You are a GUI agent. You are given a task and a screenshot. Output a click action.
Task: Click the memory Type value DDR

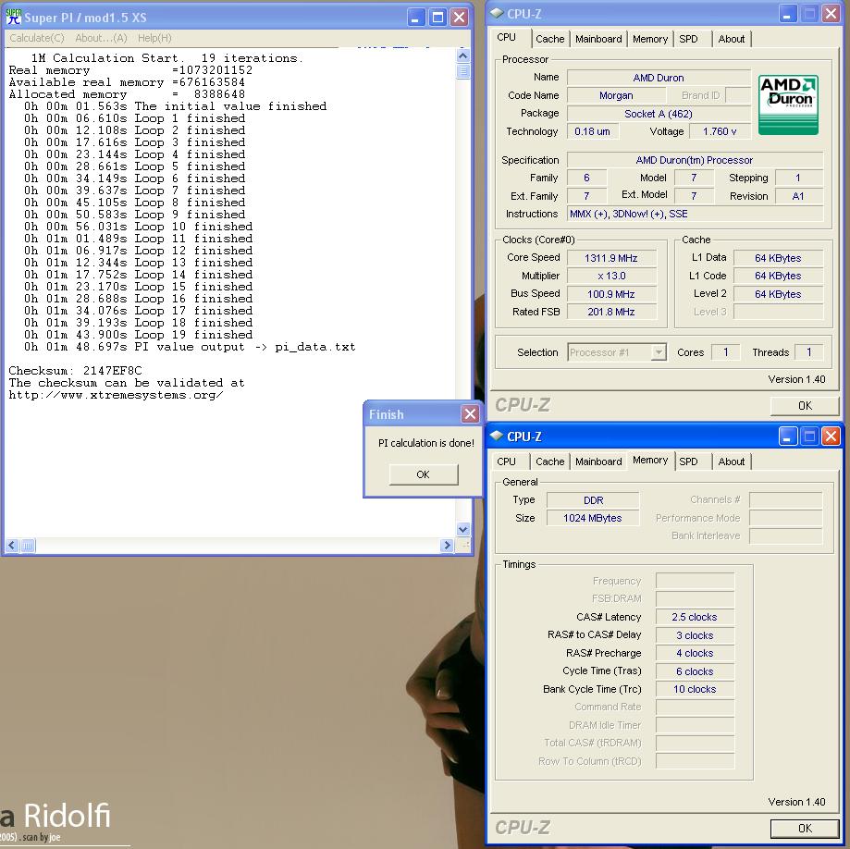point(593,500)
